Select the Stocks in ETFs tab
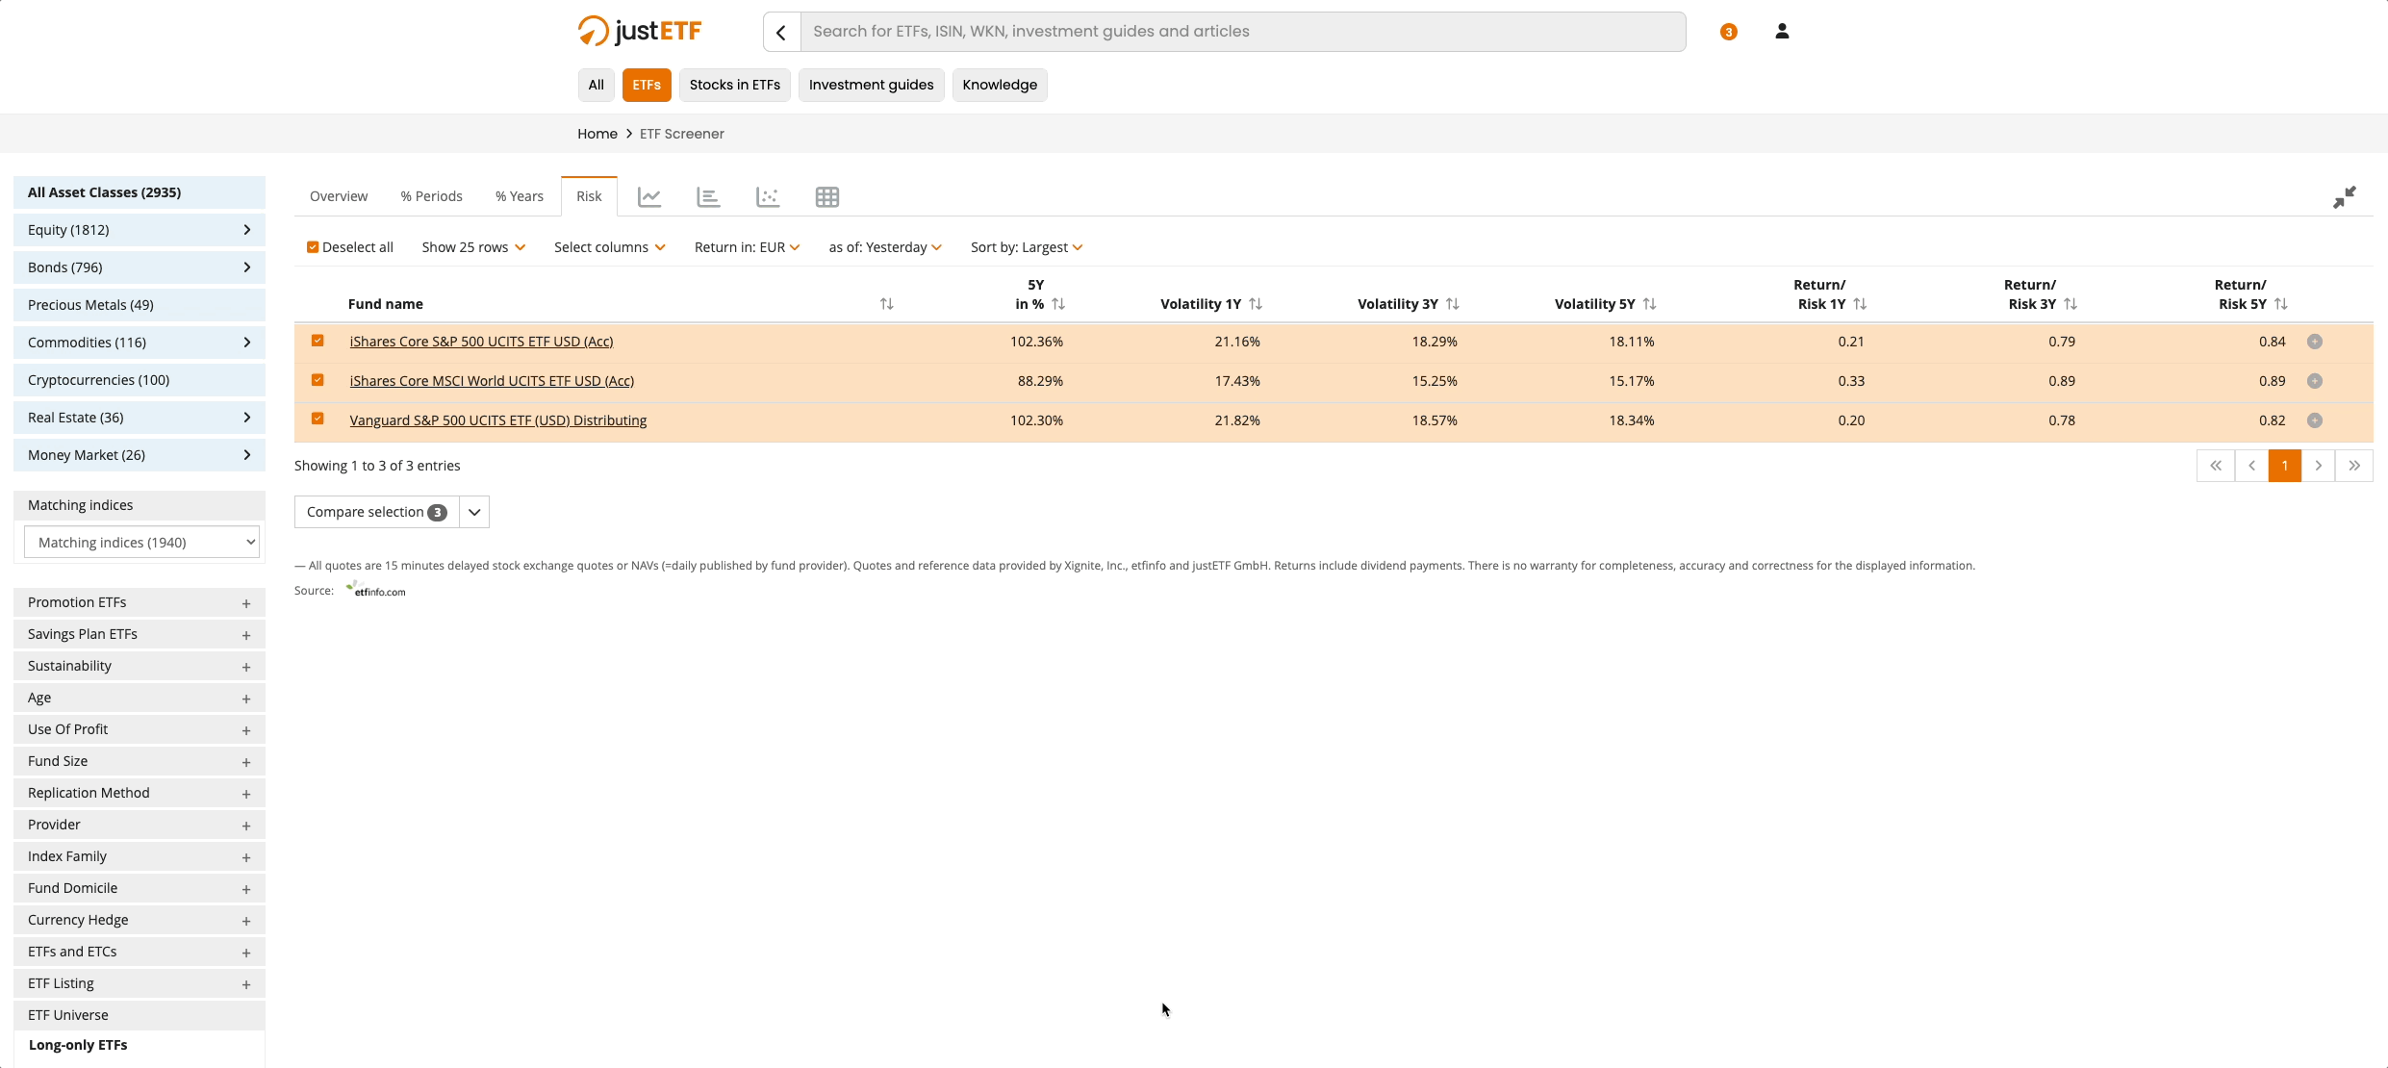2388x1068 pixels. [734, 85]
